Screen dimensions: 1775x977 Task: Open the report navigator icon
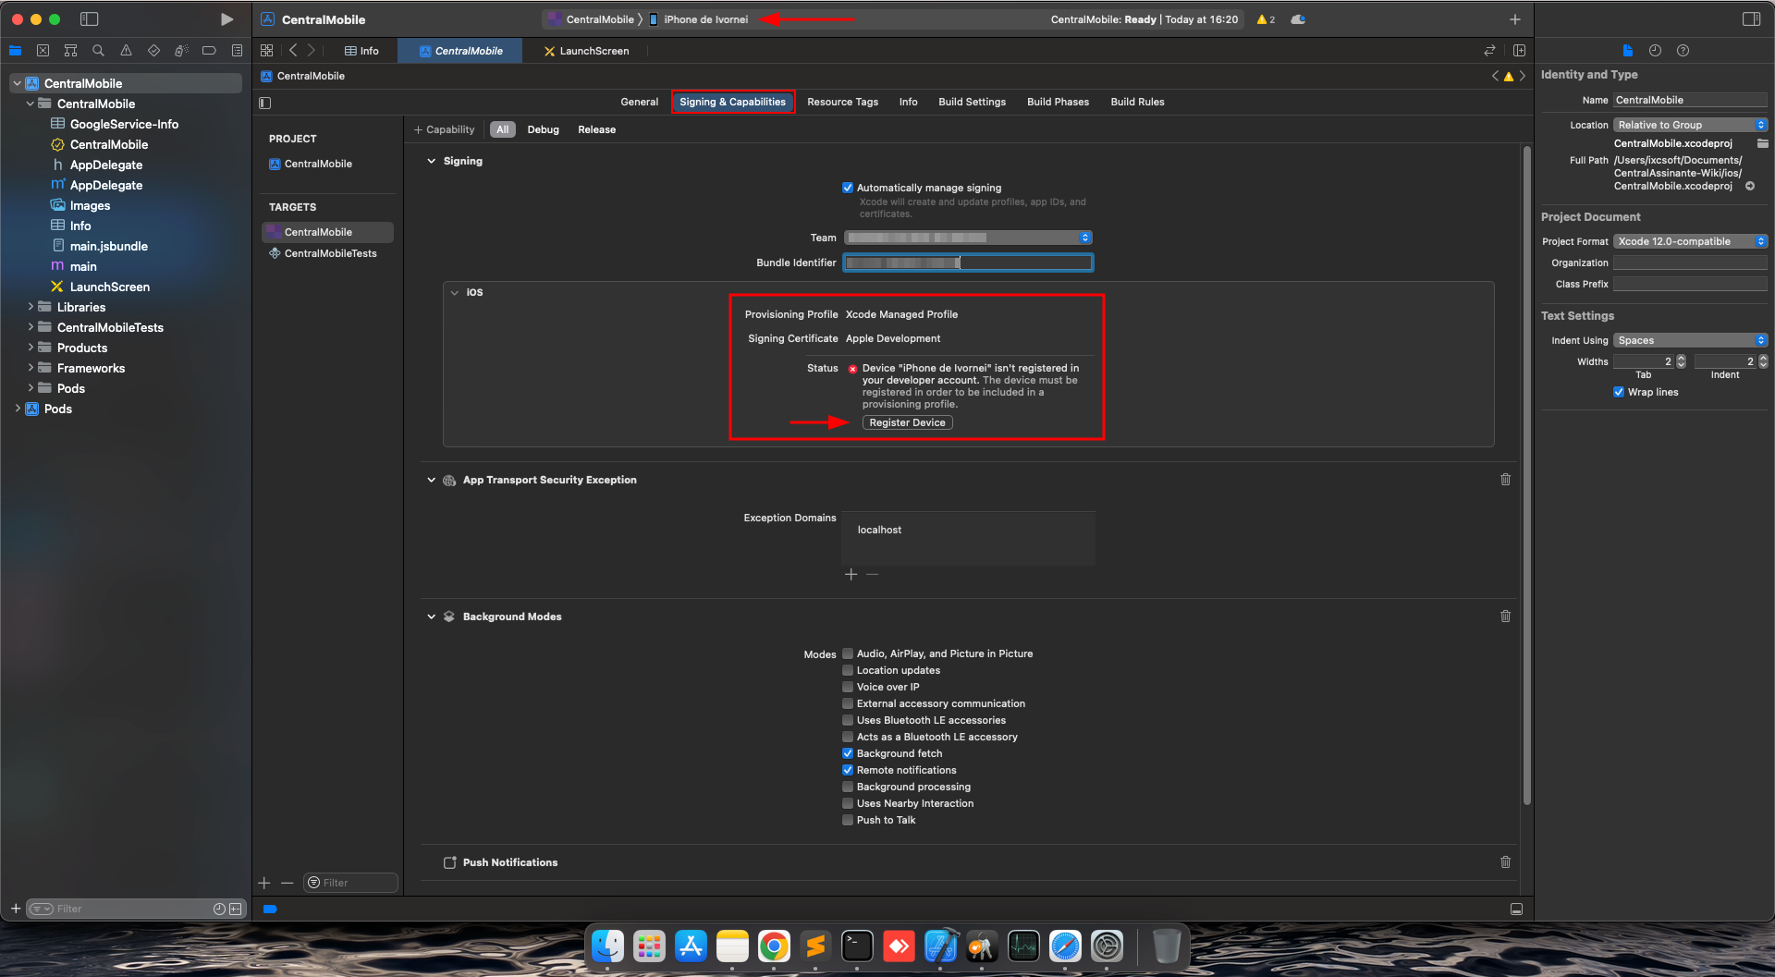237,51
